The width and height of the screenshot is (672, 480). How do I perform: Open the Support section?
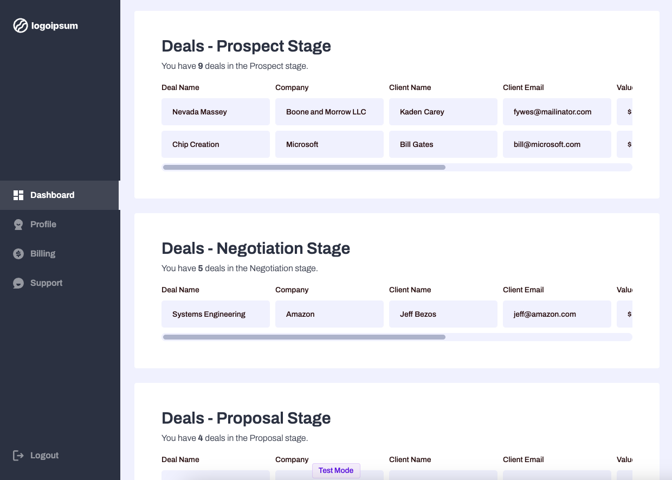click(x=46, y=283)
